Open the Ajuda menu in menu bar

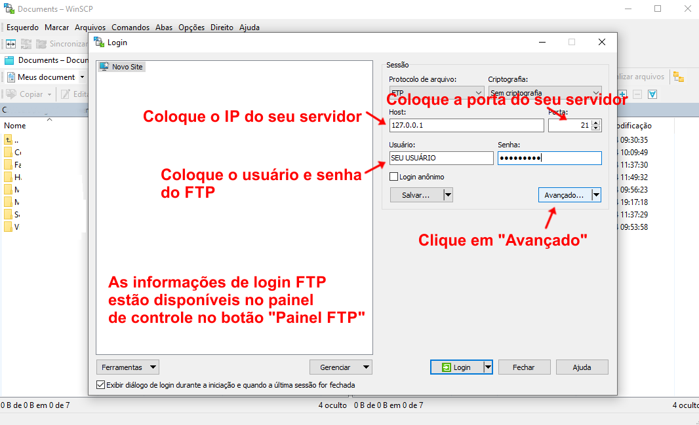point(250,28)
